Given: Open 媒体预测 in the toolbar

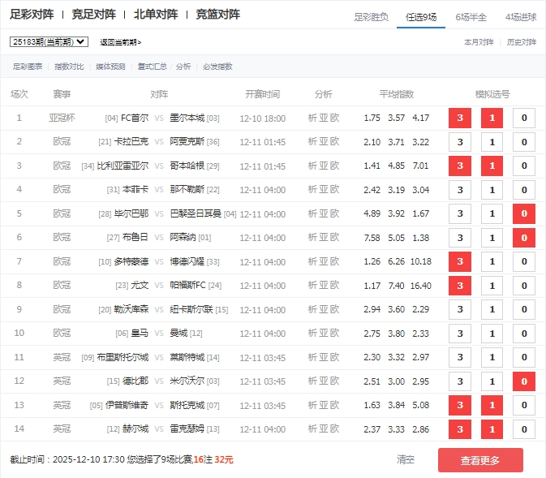Looking at the screenshot, I should pos(110,67).
